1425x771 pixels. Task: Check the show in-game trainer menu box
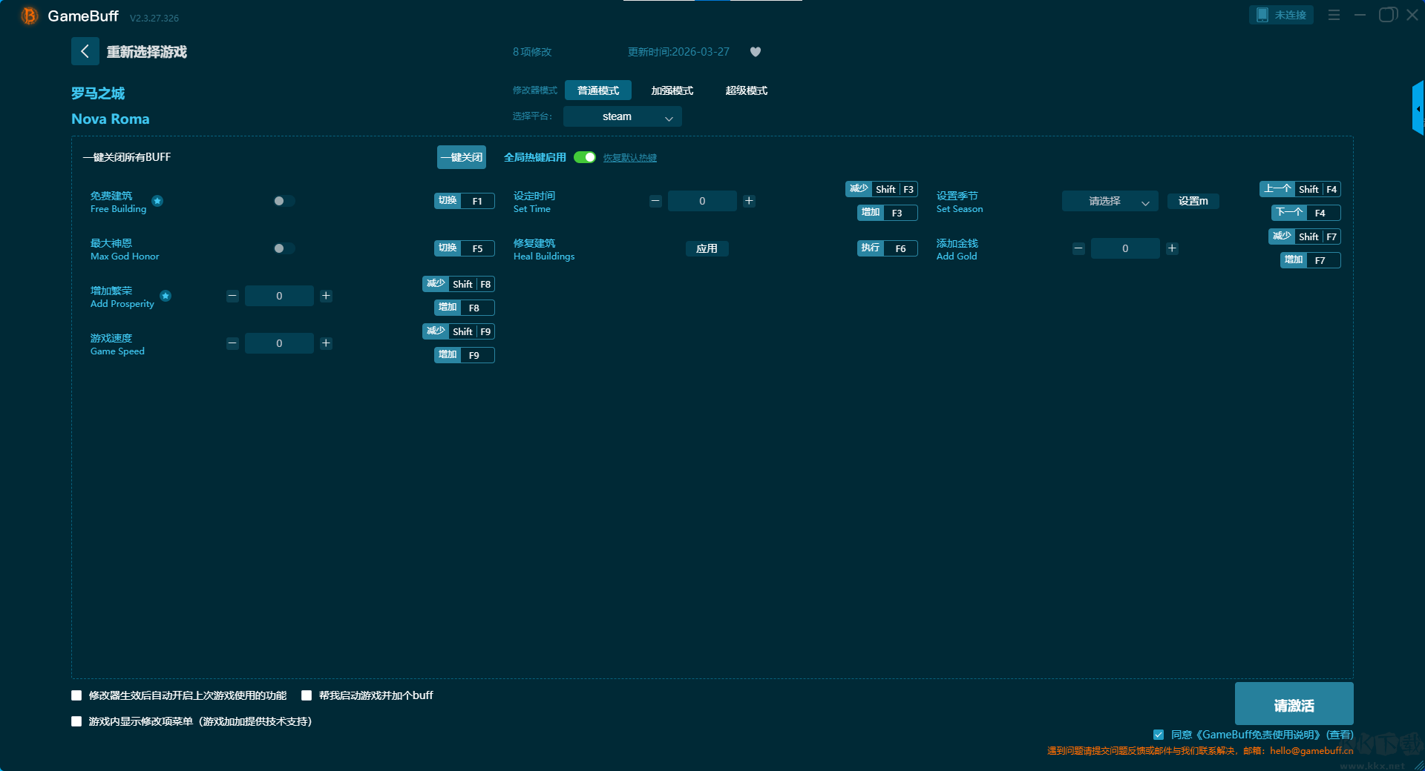(x=76, y=721)
